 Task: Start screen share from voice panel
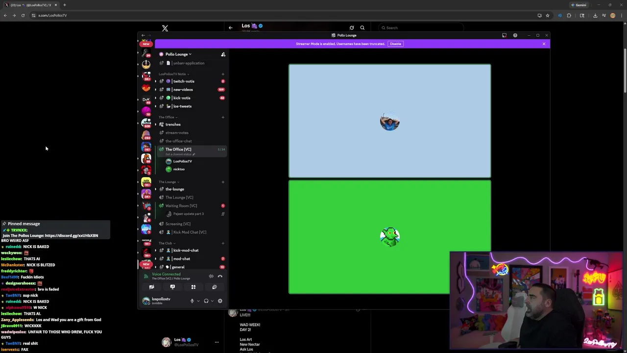[172, 287]
